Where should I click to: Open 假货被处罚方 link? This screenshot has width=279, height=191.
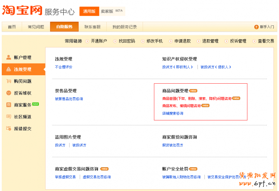pos(173,145)
